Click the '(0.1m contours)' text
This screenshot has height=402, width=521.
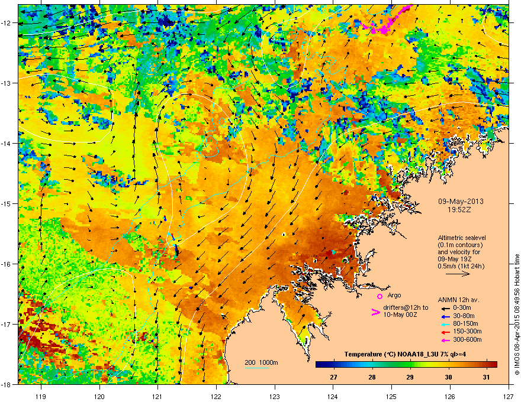[x=460, y=245]
